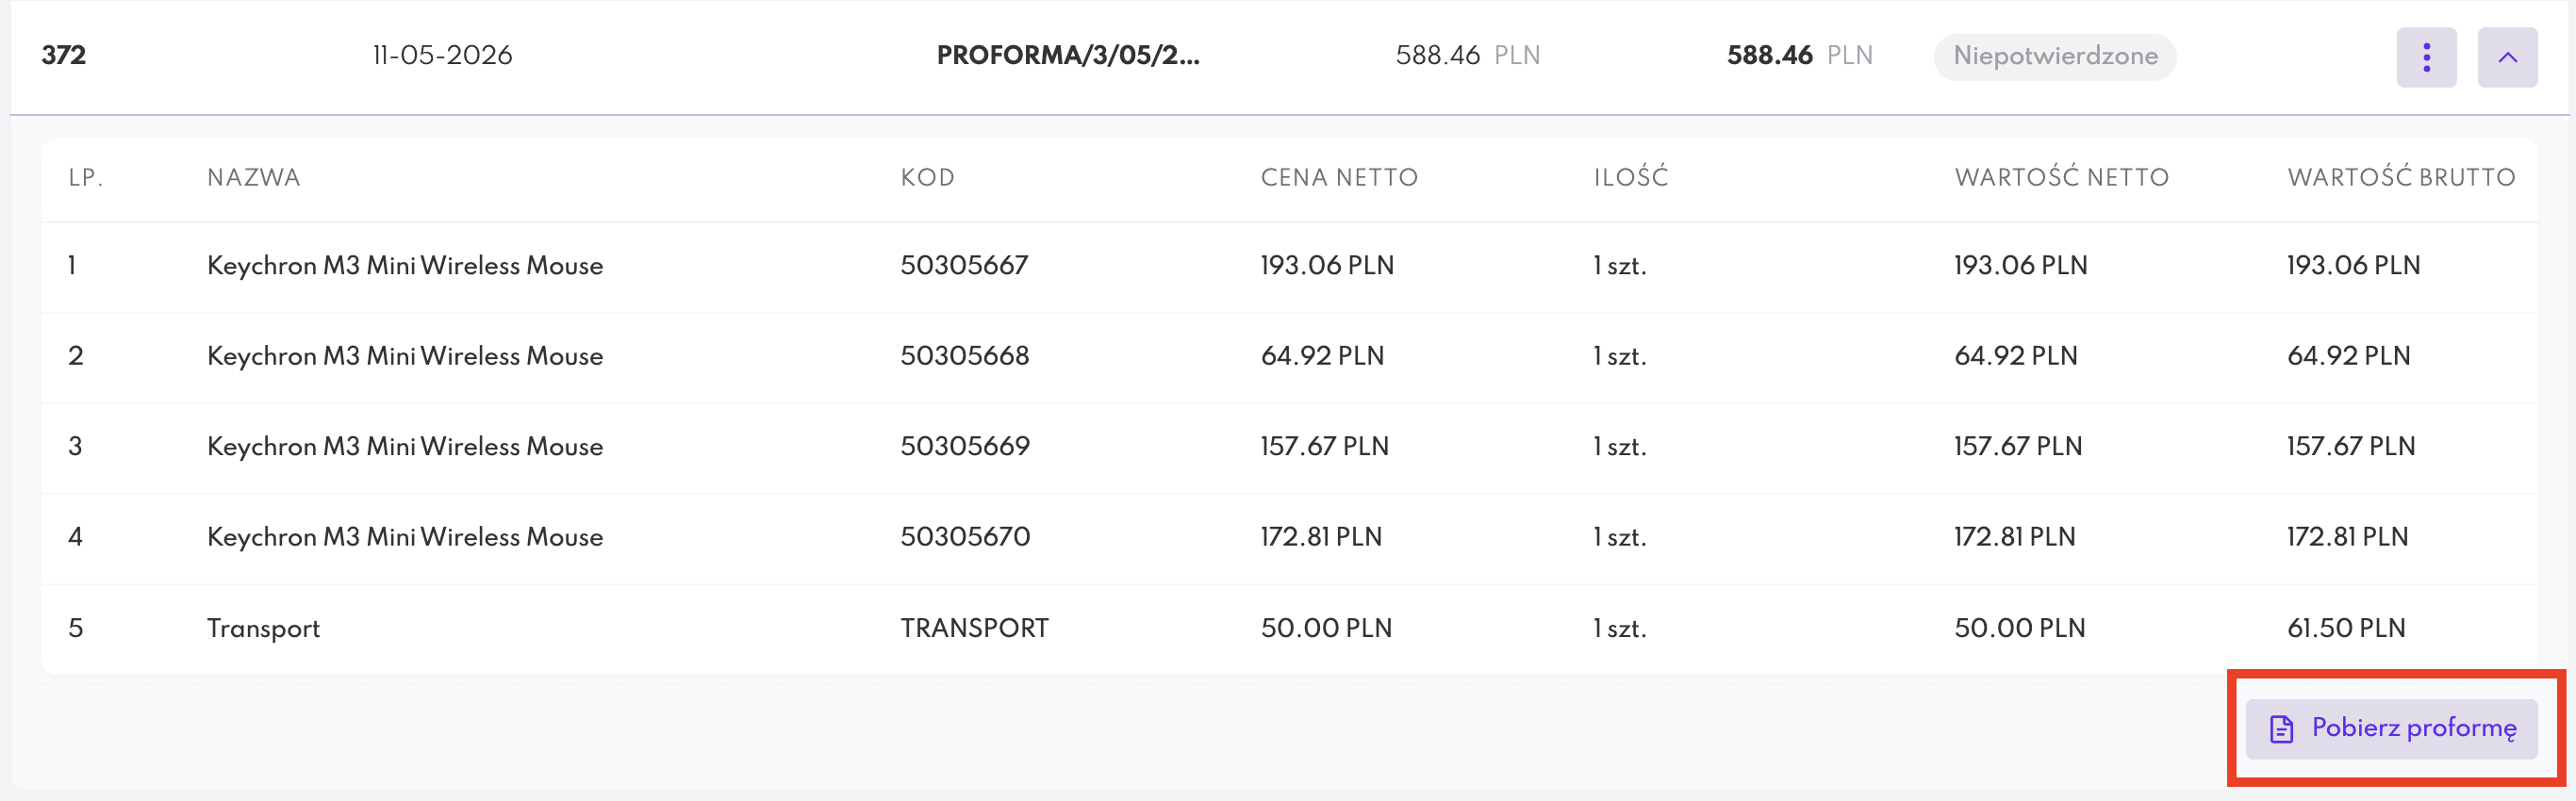Click the CENA NETTO column header

[1339, 178]
